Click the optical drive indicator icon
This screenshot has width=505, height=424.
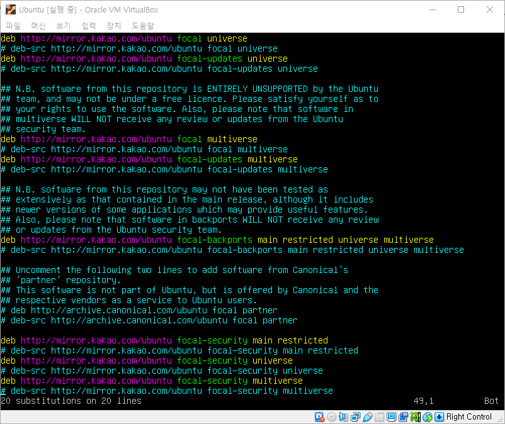(x=331, y=417)
